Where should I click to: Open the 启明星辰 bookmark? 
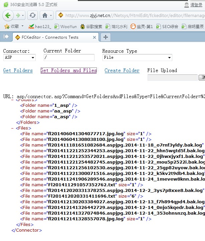click(x=193, y=27)
